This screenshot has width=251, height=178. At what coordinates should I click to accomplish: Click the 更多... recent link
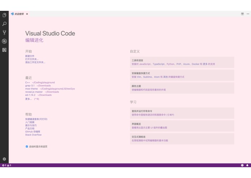(x=29, y=99)
